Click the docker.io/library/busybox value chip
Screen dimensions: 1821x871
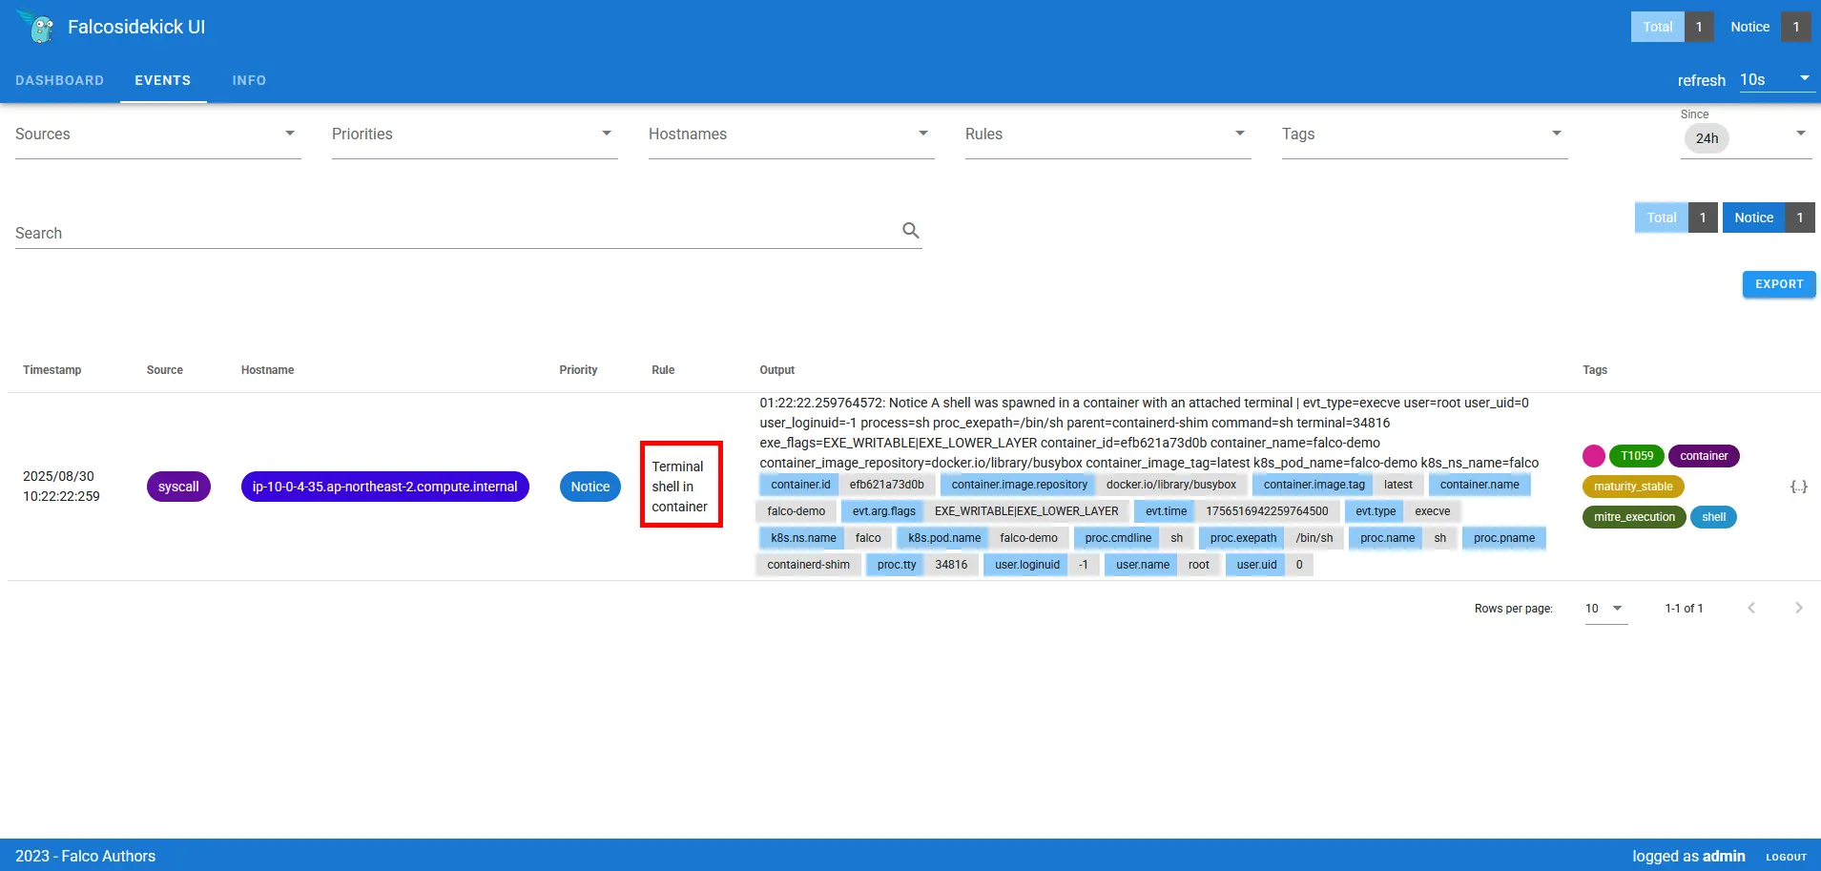1171,485
